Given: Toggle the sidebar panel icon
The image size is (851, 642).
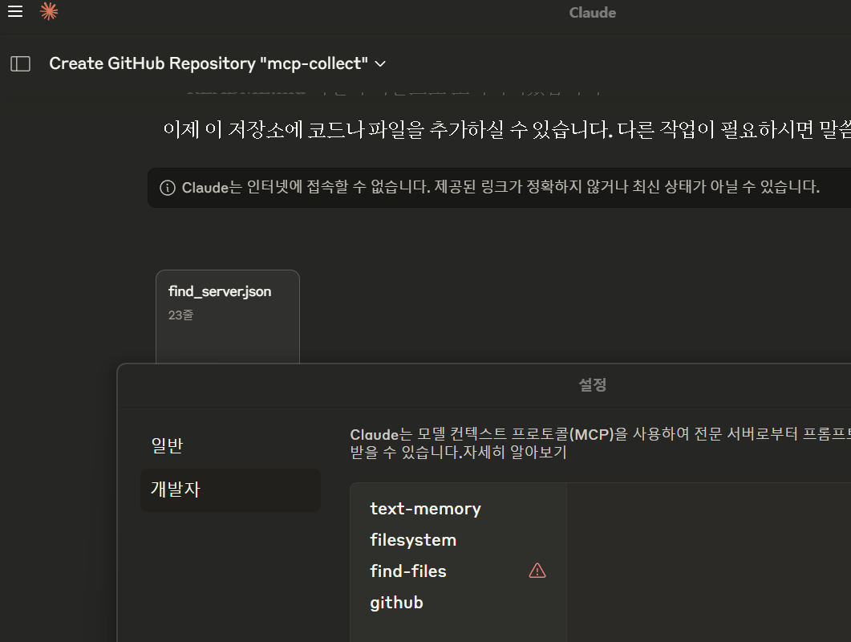Looking at the screenshot, I should pos(21,64).
